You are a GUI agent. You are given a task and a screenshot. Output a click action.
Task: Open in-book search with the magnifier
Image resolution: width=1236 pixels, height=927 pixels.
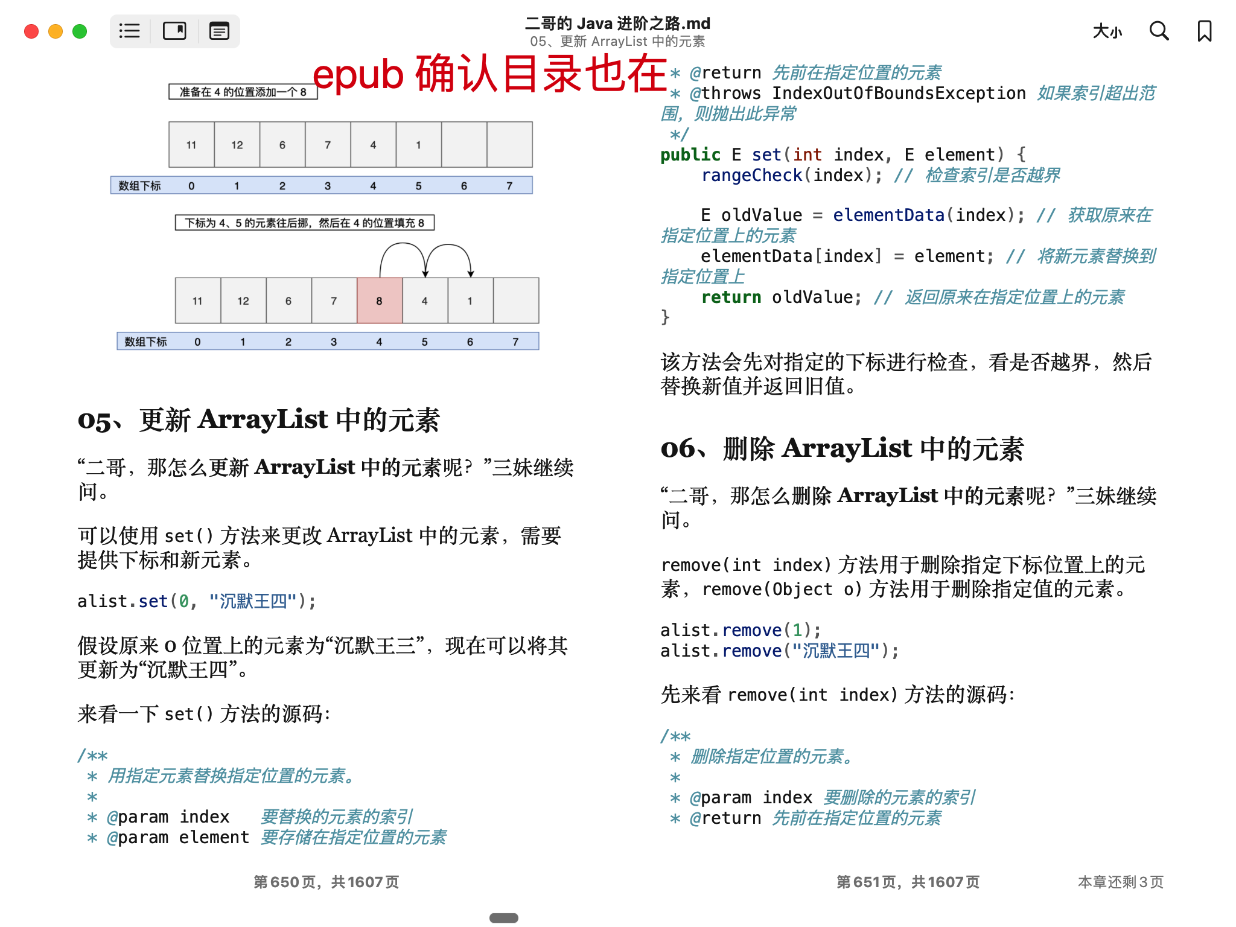[1159, 31]
